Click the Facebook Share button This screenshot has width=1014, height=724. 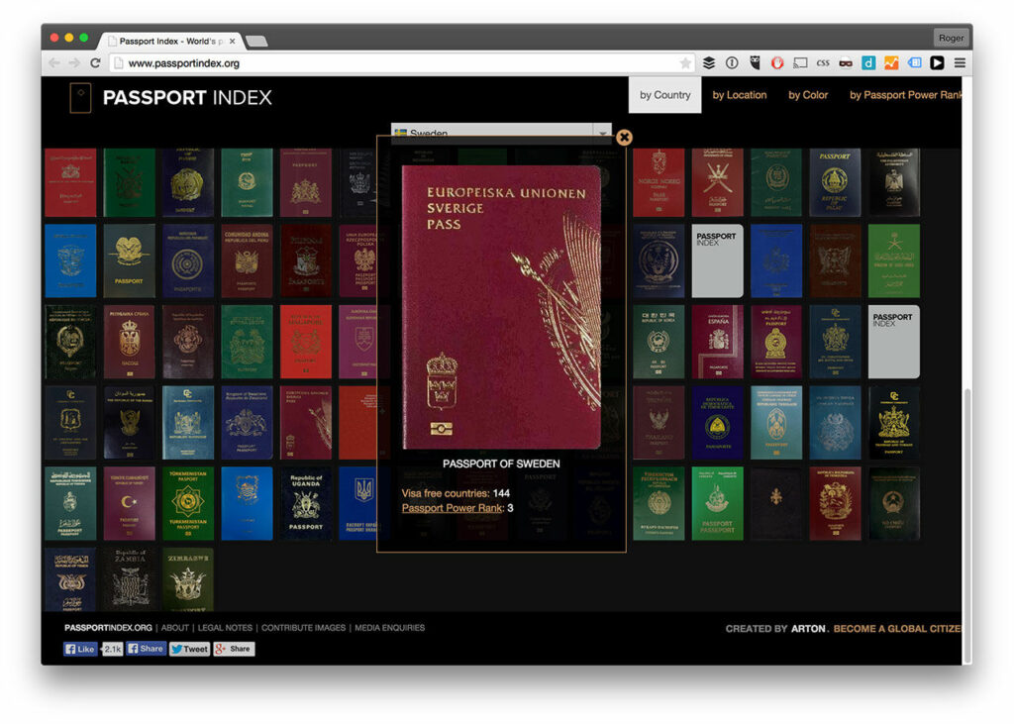(x=147, y=649)
